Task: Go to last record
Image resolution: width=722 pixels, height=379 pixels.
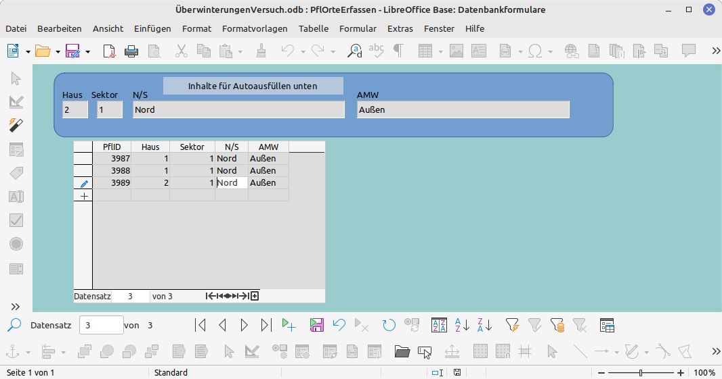Action: pyautogui.click(x=266, y=325)
